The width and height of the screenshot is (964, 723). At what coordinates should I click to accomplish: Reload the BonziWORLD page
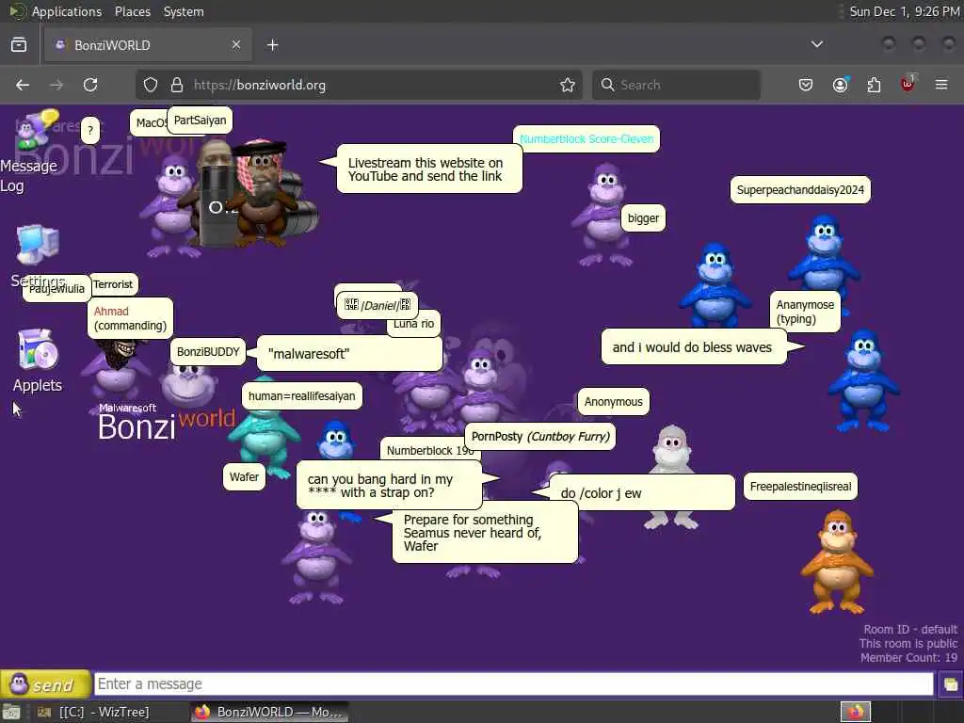(x=90, y=85)
